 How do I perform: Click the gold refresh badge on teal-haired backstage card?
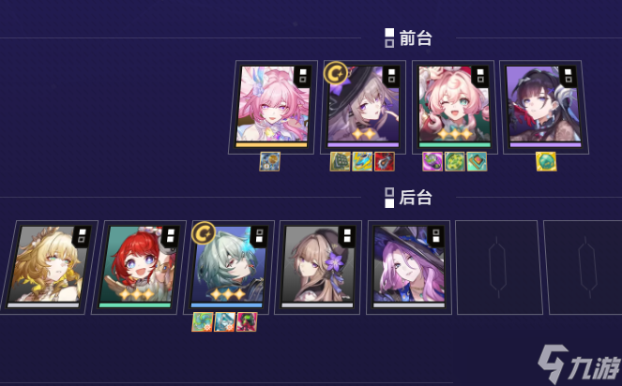tap(204, 233)
